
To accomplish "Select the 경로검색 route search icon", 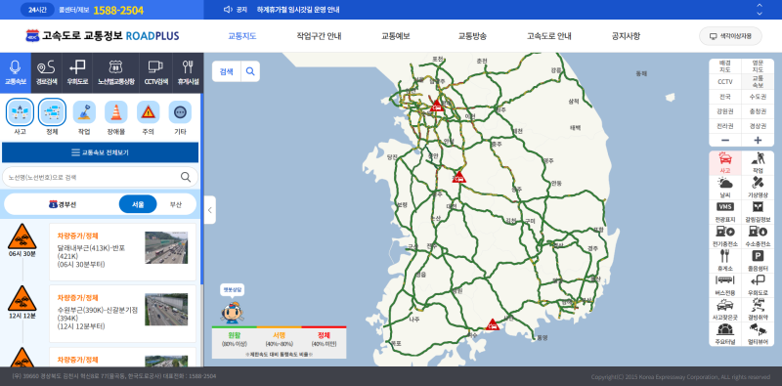I will 46,73.
